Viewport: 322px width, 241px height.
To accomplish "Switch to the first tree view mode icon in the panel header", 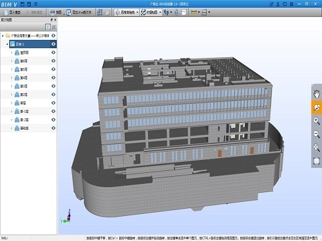I will (x=48, y=27).
